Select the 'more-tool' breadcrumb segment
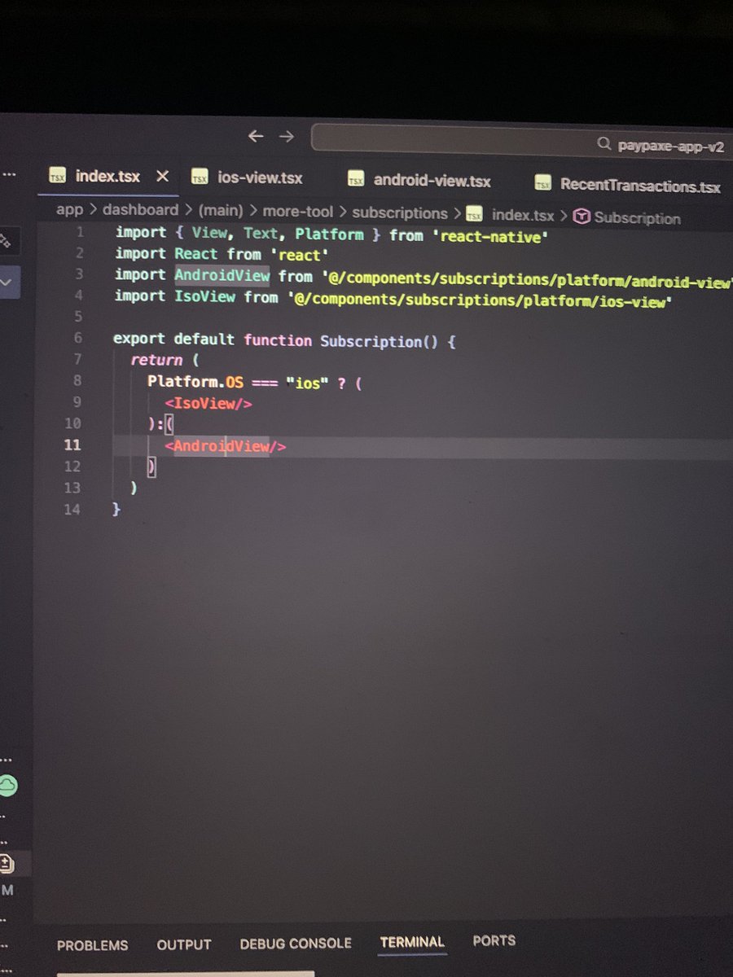The width and height of the screenshot is (733, 977). [x=297, y=212]
